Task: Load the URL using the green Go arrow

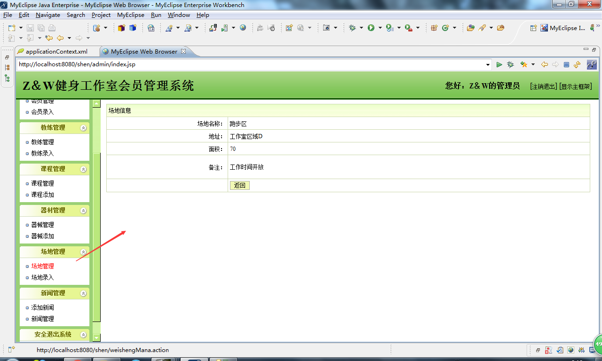Action: (x=499, y=64)
